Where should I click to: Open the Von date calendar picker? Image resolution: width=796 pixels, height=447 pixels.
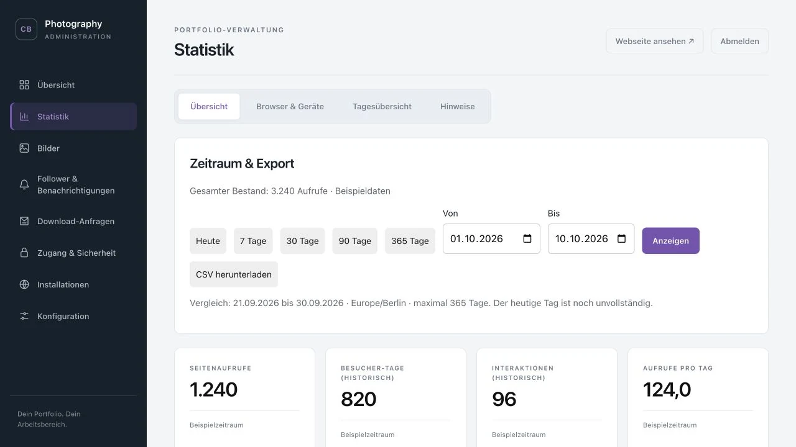click(527, 239)
